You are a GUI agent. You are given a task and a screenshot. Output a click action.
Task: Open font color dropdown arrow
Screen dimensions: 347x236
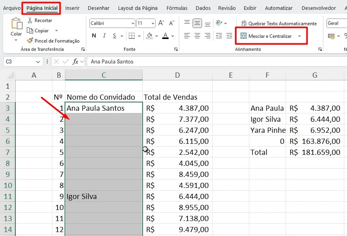[x=173, y=36]
